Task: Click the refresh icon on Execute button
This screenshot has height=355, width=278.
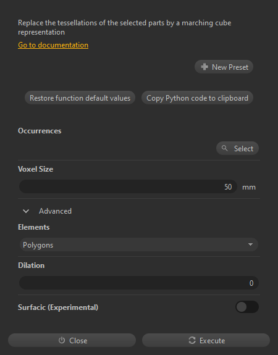Action: 192,340
